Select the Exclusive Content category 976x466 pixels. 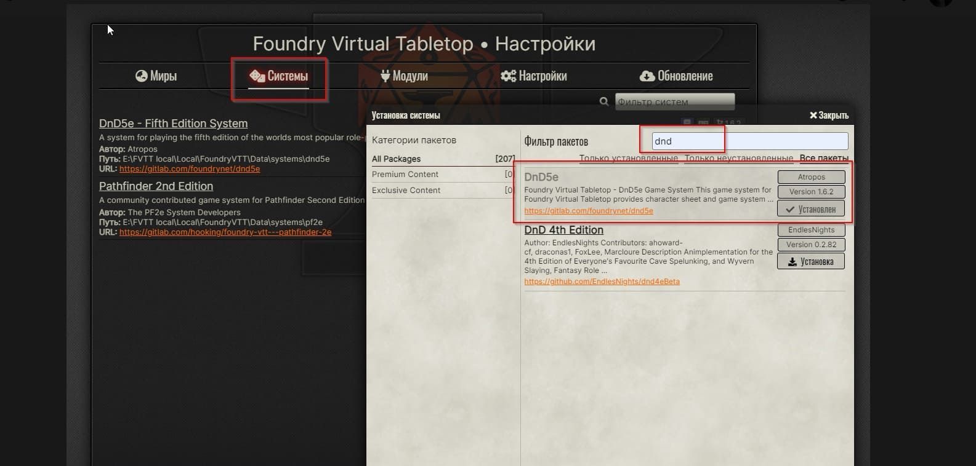[443, 190]
